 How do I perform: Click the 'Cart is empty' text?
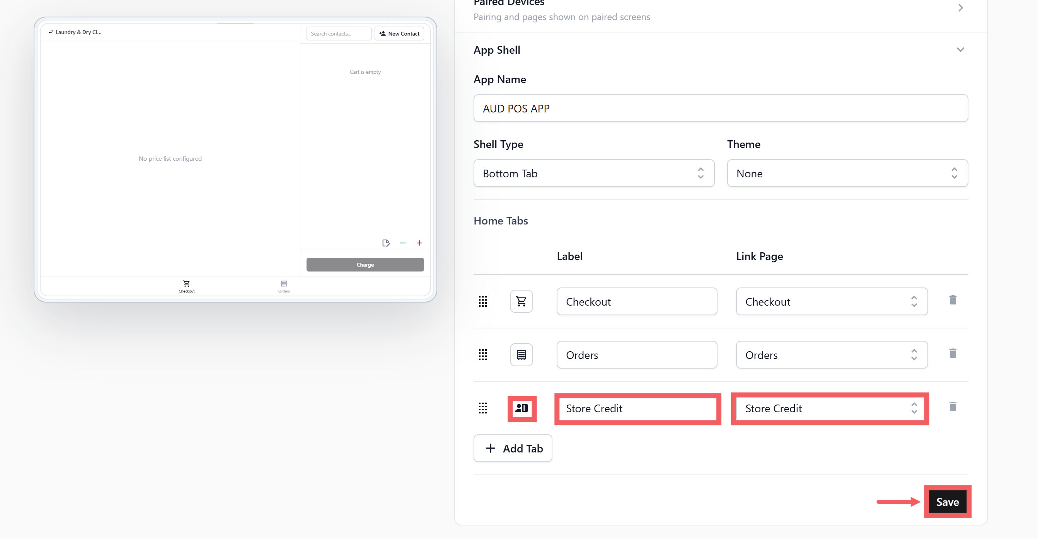pyautogui.click(x=365, y=72)
